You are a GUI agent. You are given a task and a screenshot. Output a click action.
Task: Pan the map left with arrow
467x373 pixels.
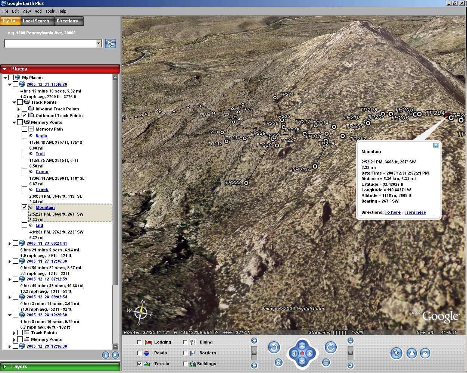pos(295,353)
